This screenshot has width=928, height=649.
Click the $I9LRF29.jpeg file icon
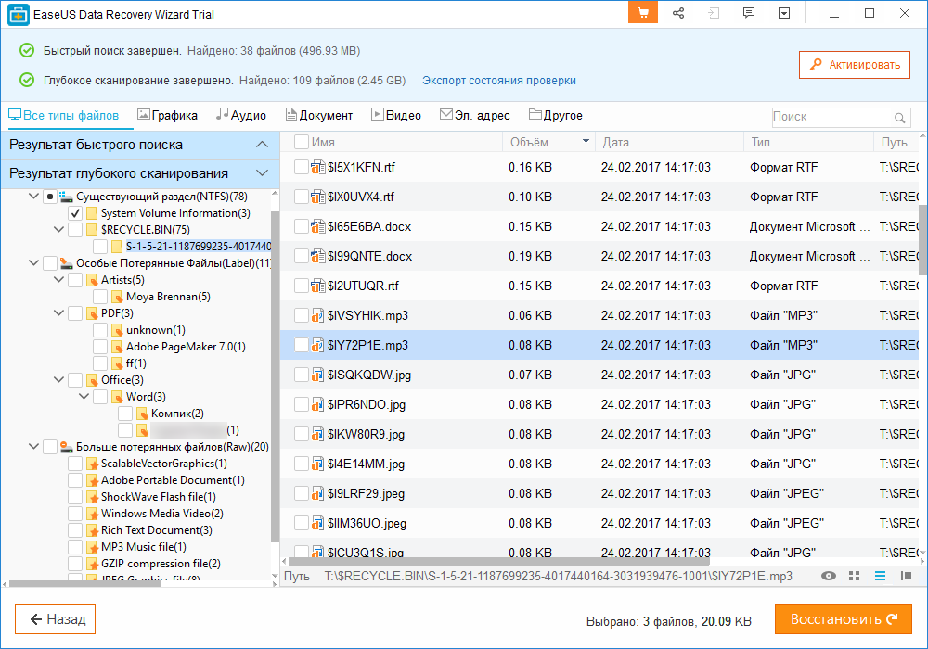(317, 493)
